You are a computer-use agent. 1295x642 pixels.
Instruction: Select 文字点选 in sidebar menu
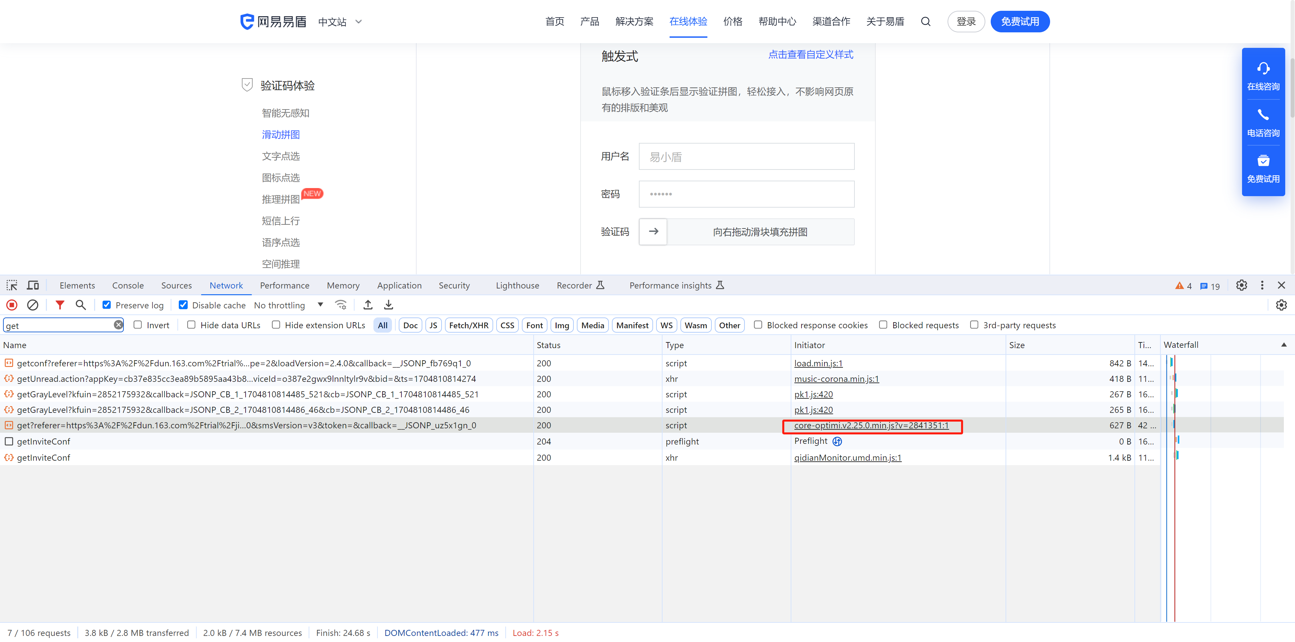point(281,156)
